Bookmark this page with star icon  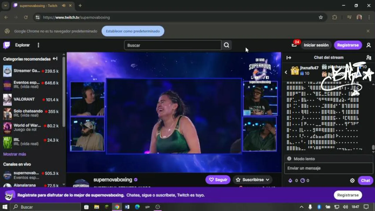pos(321,17)
